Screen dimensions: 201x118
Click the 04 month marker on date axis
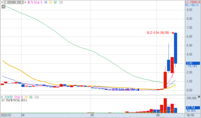click(x=23, y=115)
